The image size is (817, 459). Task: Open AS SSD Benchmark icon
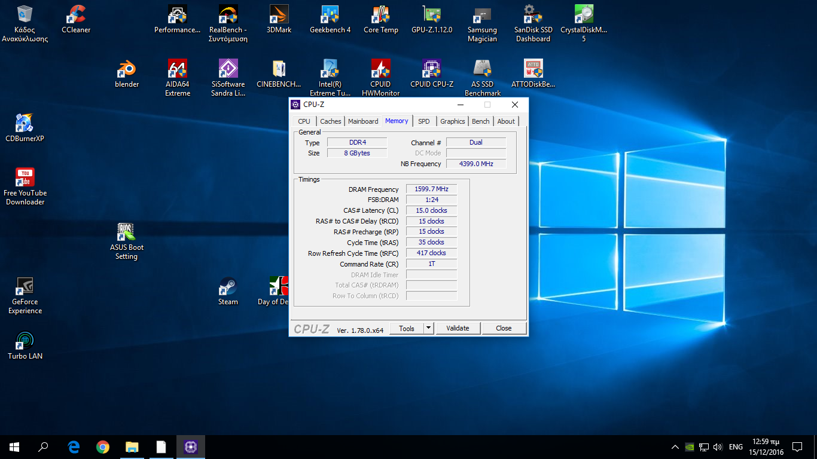coord(482,78)
